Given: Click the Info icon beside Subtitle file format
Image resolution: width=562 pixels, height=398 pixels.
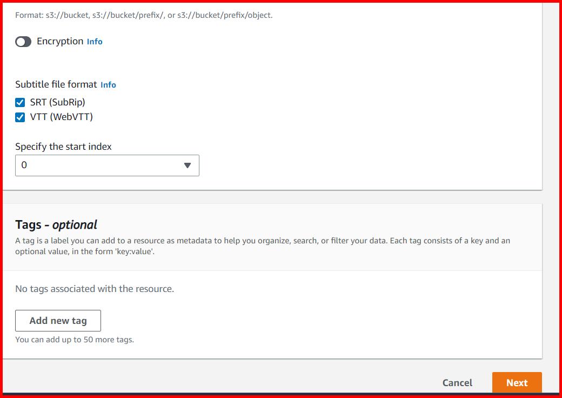Looking at the screenshot, I should tap(108, 85).
